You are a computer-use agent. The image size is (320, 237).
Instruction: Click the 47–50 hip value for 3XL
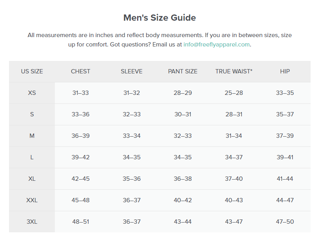(285, 222)
